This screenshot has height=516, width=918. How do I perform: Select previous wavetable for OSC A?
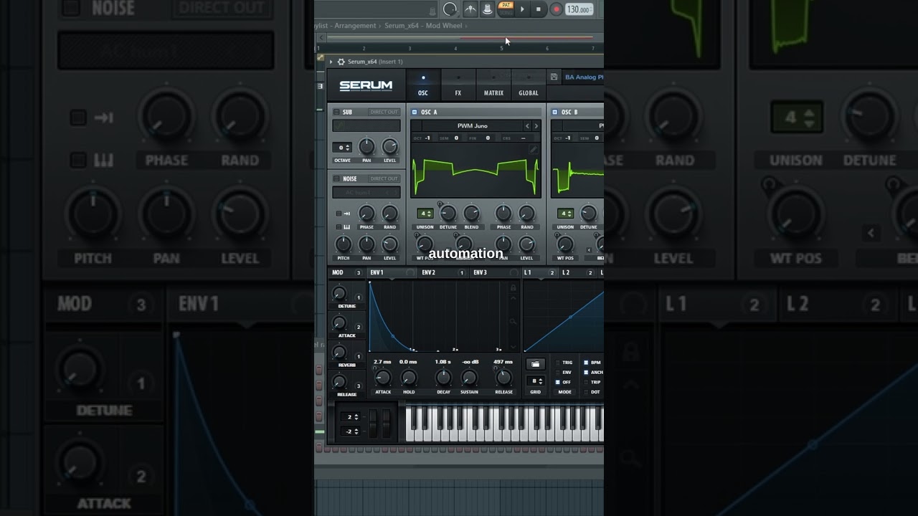pyautogui.click(x=527, y=126)
